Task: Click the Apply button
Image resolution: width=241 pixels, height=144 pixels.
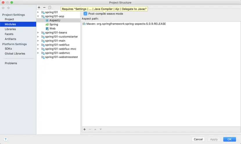Action: [214, 139]
